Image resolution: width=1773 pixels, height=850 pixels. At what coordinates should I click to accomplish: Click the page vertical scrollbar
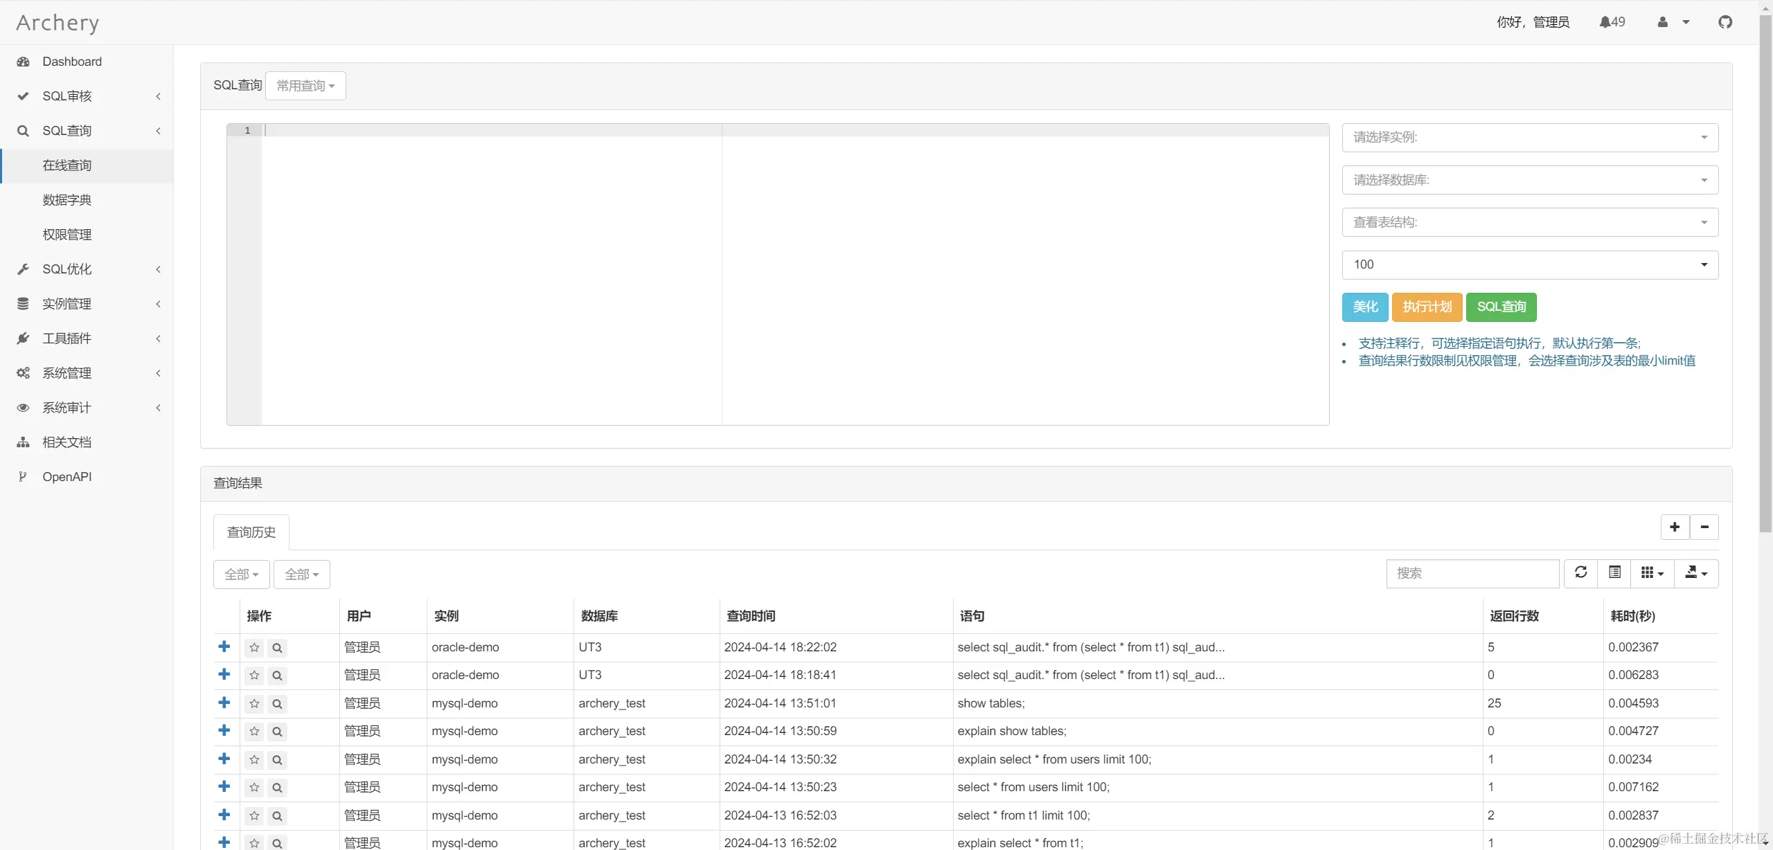(x=1765, y=277)
